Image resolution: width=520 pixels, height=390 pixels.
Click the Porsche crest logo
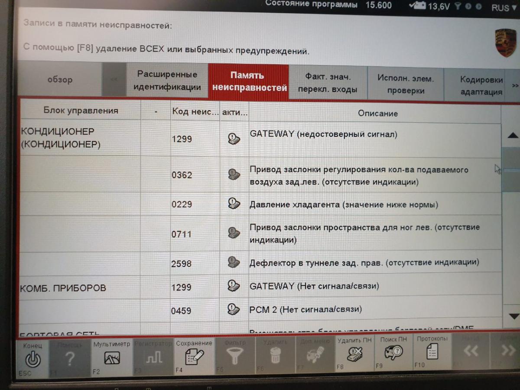(505, 43)
